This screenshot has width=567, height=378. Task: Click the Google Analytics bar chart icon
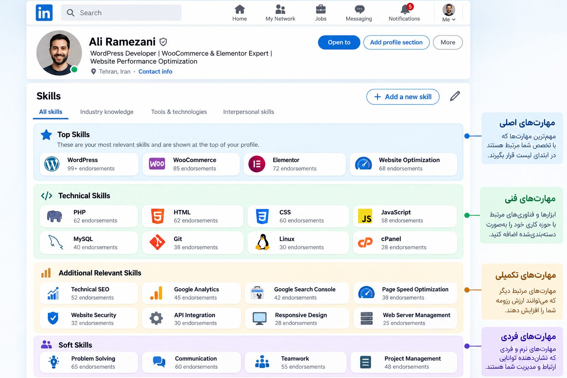[157, 293]
